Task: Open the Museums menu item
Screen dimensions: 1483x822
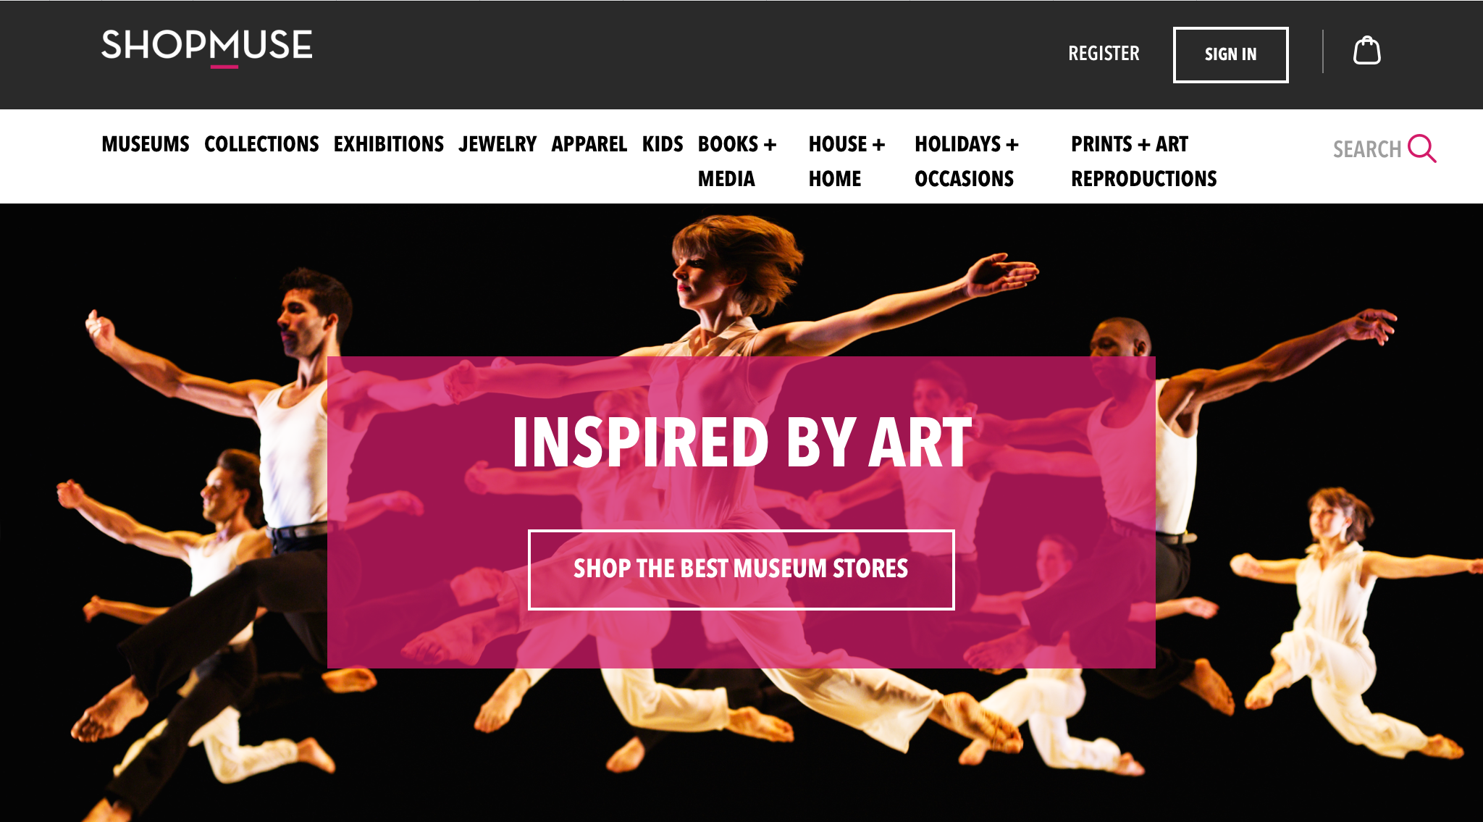Action: [x=146, y=144]
